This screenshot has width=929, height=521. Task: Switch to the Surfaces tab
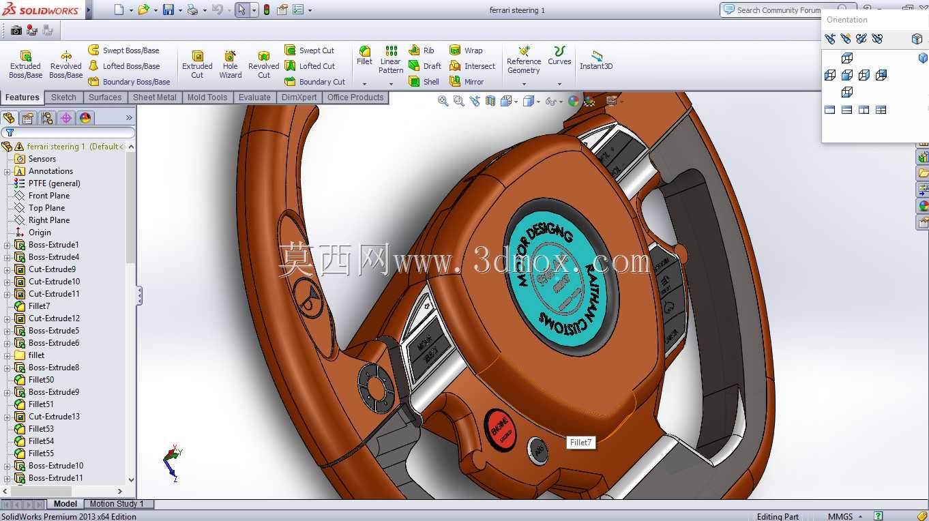pyautogui.click(x=105, y=98)
